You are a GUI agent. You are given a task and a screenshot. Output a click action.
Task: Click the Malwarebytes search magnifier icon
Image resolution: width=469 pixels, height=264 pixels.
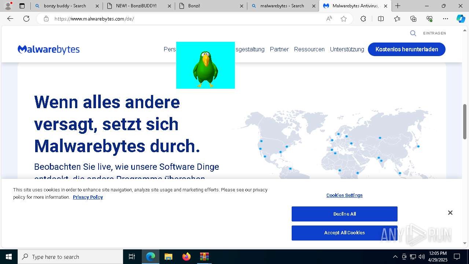click(x=413, y=33)
